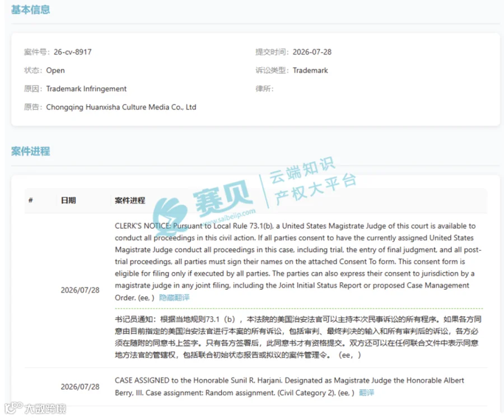The width and height of the screenshot is (504, 418).
Task: Click the 书记员通知 Chinese translation text
Action: [298, 337]
